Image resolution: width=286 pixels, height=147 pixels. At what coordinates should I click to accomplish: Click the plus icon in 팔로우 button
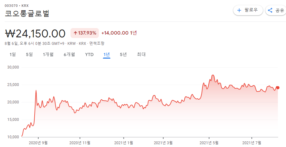click(239, 10)
